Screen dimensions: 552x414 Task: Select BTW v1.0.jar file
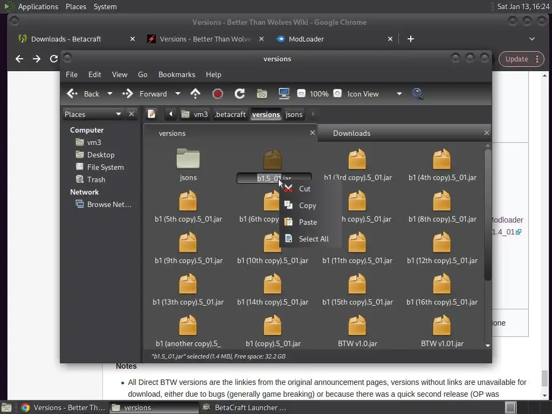(357, 330)
